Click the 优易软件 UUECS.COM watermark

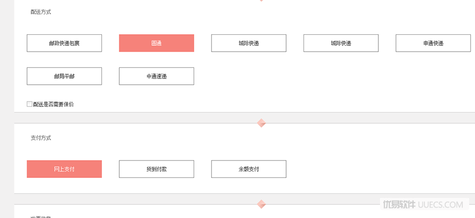click(423, 204)
